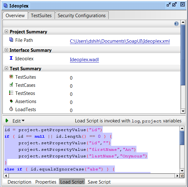Open the Save Script bottom tab
Screen dimensions: 188x187
[99, 182]
